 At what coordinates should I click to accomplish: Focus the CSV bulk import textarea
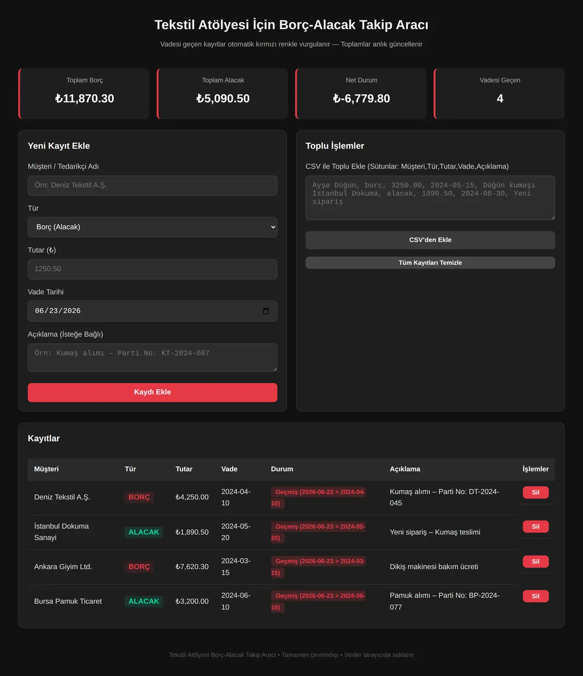[x=430, y=198]
